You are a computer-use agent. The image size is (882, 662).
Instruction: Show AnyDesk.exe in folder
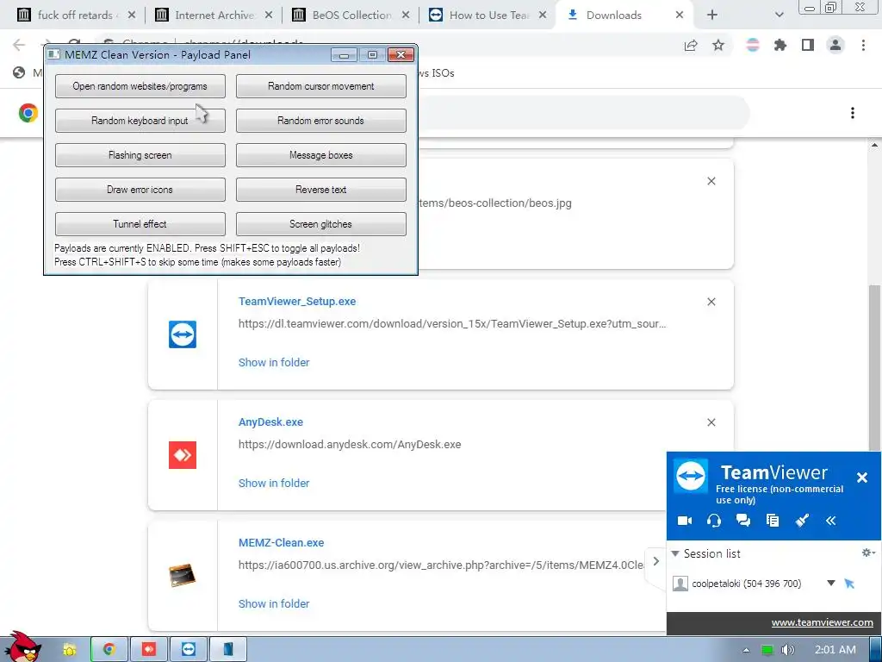coord(274,483)
